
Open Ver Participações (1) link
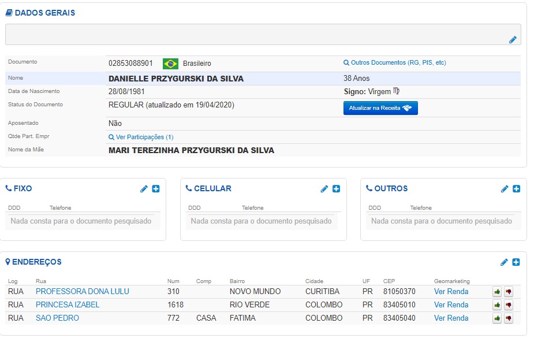click(141, 138)
